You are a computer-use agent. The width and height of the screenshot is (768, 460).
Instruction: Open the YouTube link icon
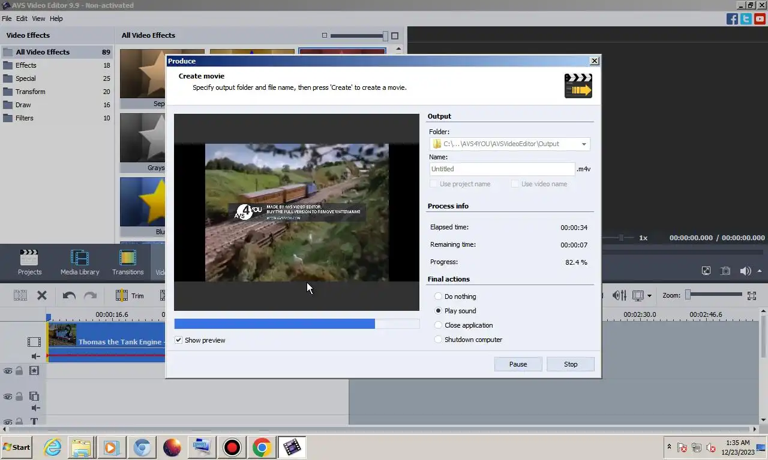pyautogui.click(x=760, y=19)
